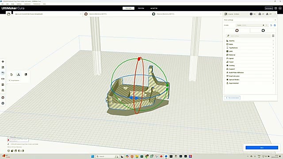Click the account avatar icon in header

tap(280, 8)
